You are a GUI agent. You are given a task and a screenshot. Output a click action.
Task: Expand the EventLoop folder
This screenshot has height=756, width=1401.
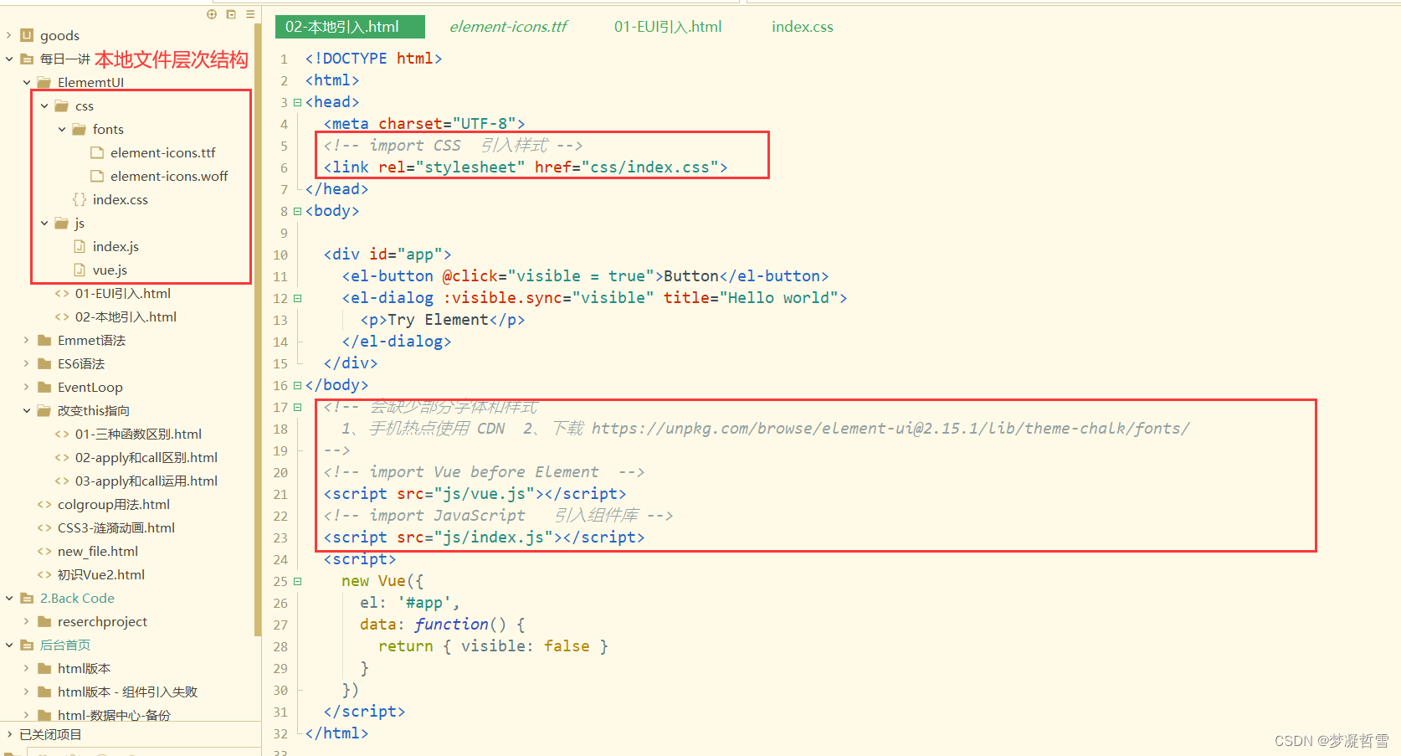tap(27, 387)
